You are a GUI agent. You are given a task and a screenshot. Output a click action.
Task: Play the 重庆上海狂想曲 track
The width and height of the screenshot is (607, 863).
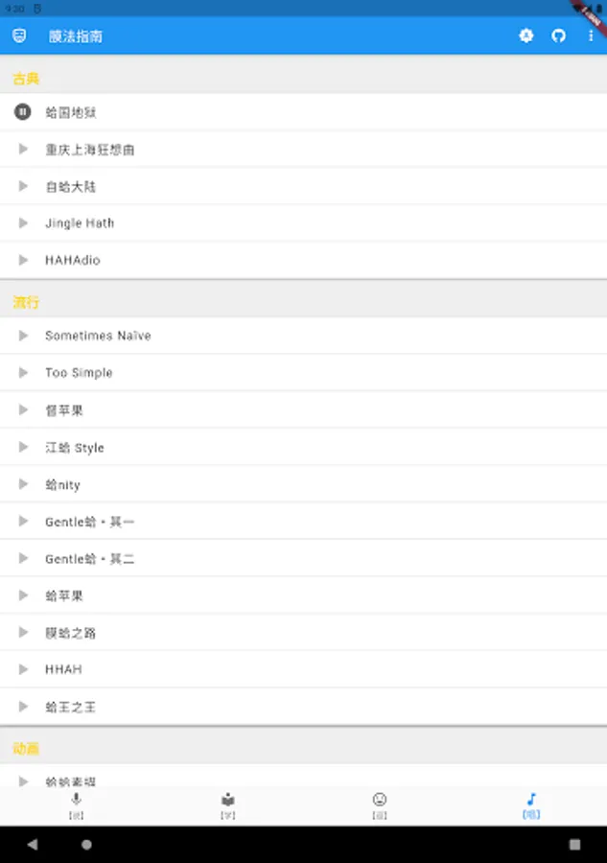tap(23, 149)
